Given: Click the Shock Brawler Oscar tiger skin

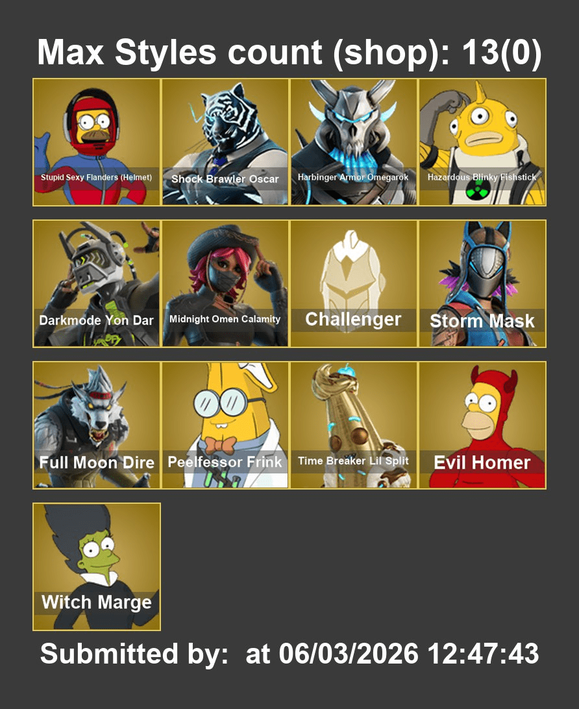Looking at the screenshot, I should [225, 142].
